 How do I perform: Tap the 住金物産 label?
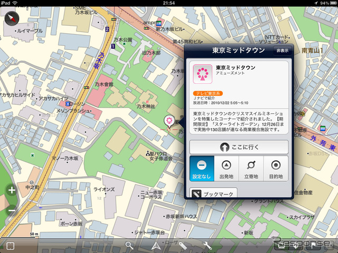303,192
